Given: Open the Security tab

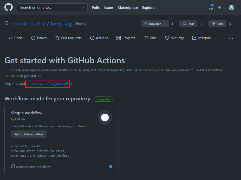Looking at the screenshot, I should tap(174, 38).
